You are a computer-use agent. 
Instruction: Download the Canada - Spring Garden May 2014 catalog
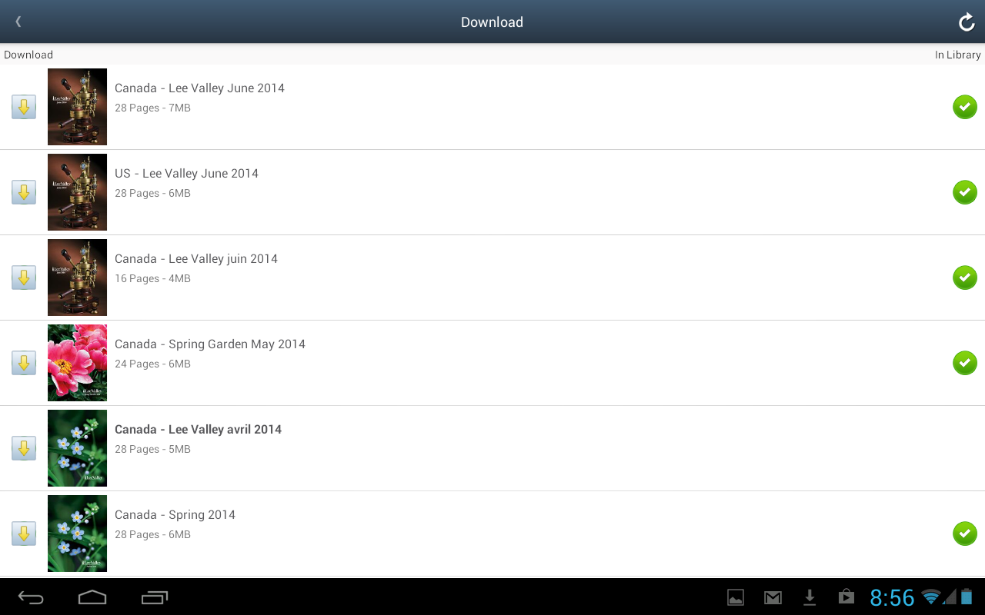click(24, 363)
